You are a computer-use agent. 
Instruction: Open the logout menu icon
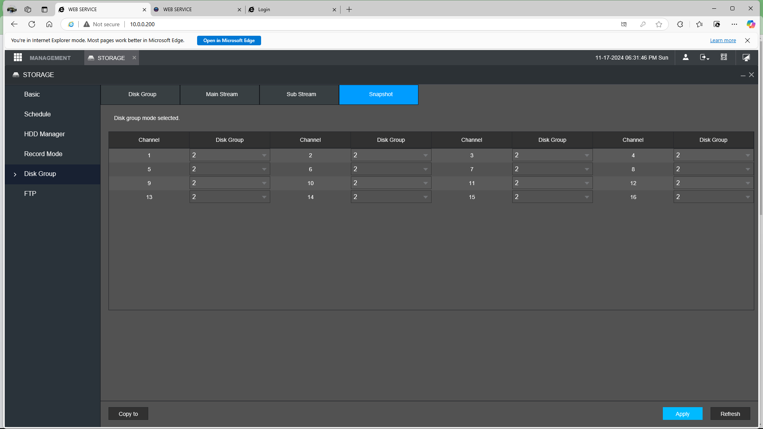705,58
